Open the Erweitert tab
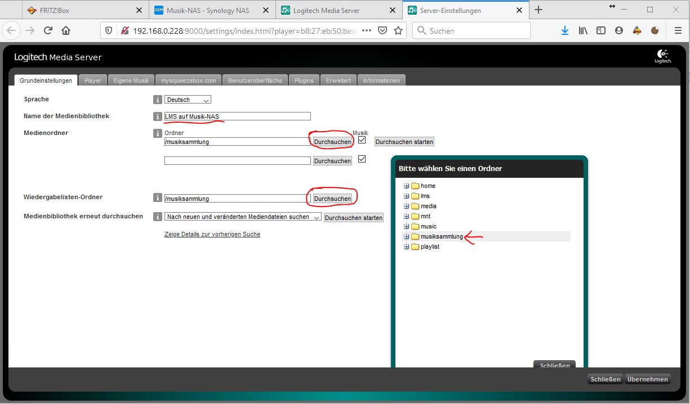This screenshot has width=690, height=404. [x=339, y=80]
